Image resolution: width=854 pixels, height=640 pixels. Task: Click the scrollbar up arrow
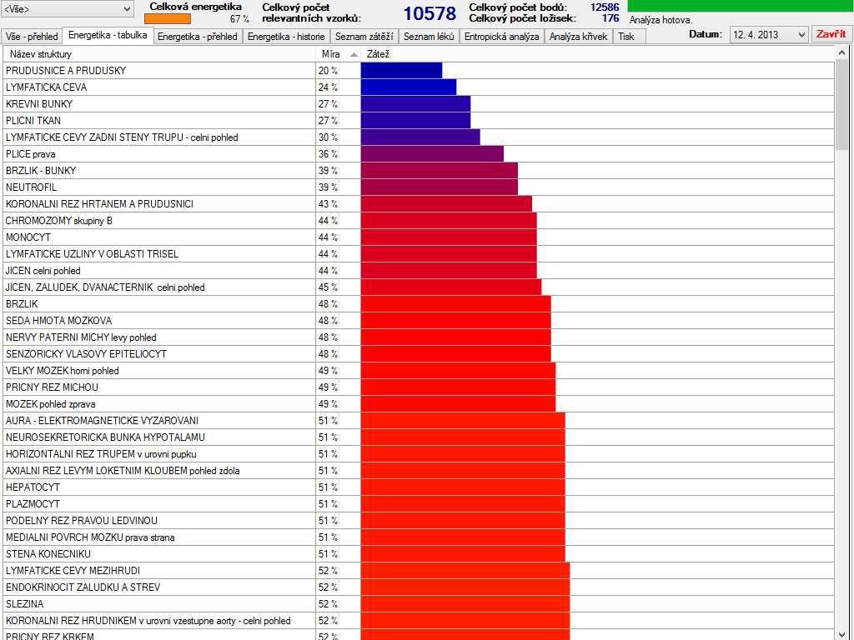click(841, 52)
